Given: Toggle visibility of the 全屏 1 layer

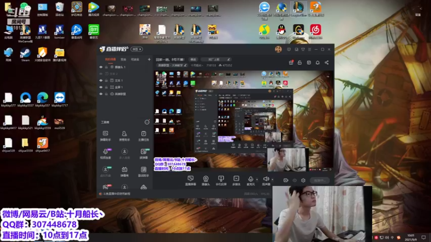Looking at the screenshot, I should 101,87.
